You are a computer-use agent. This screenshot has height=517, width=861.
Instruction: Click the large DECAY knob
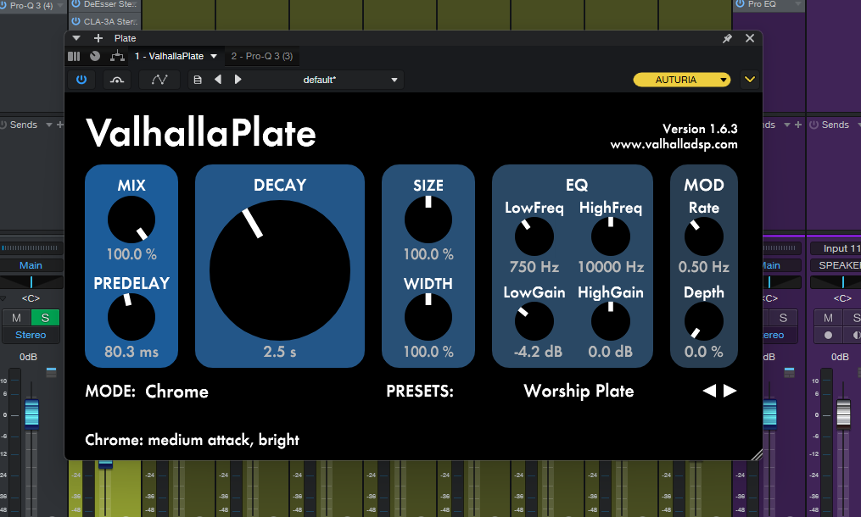(x=279, y=270)
